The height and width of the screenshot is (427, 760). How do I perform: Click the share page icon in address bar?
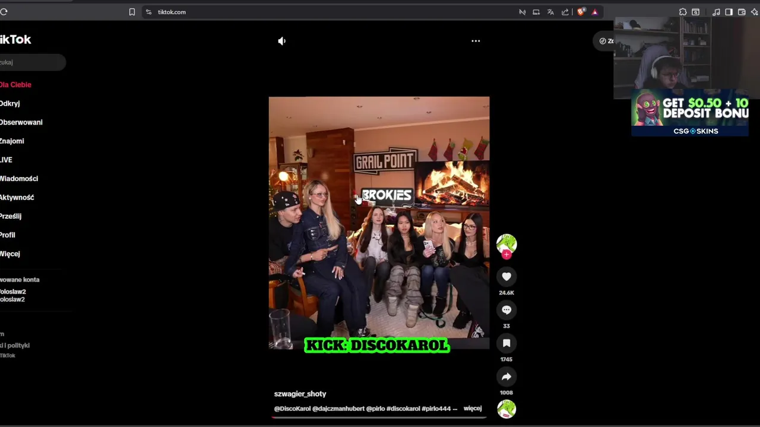pos(565,12)
